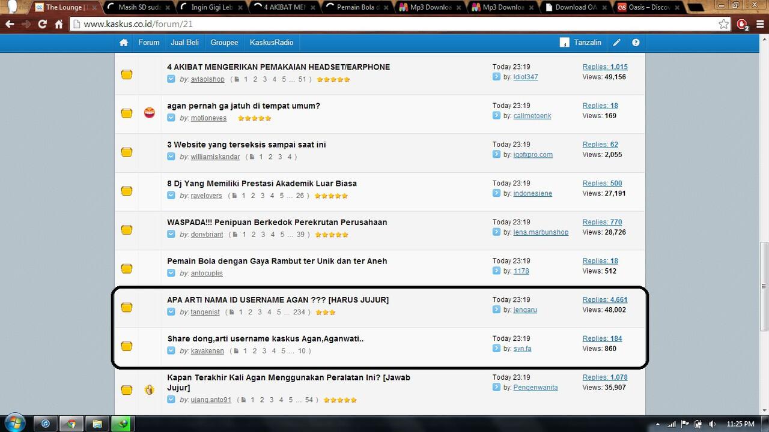This screenshot has height=432, width=769.
Task: Open Replies: 184 link
Action: pos(602,338)
